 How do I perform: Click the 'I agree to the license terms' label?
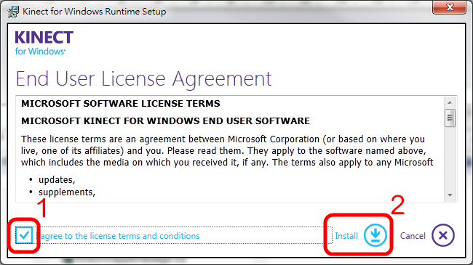(x=118, y=236)
